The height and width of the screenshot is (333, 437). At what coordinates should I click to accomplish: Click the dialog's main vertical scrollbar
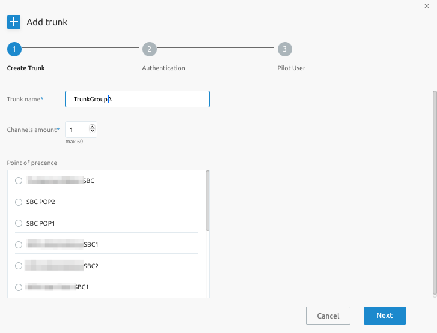(435, 192)
